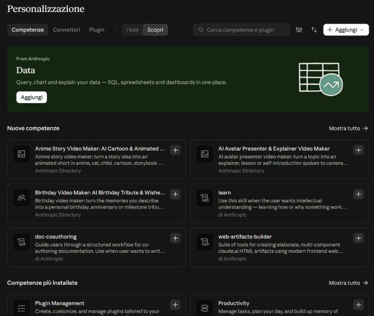Show all under Competenze più installate
The width and height of the screenshot is (374, 316).
point(348,283)
